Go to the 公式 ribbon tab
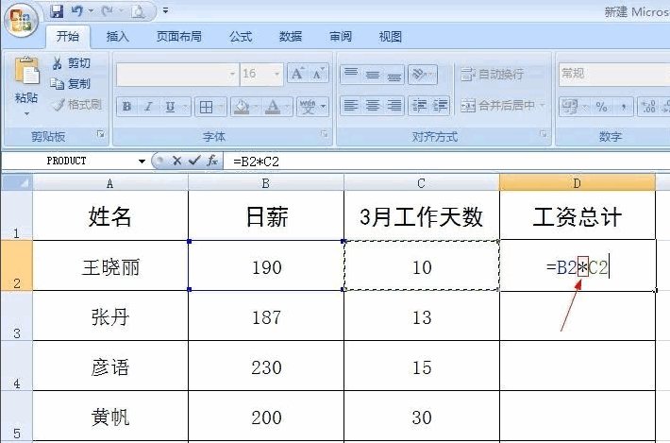 pyautogui.click(x=241, y=36)
